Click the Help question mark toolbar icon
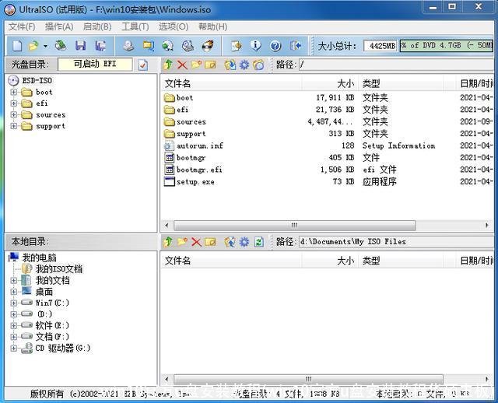Viewport: 498px width, 403px height. tap(275, 47)
